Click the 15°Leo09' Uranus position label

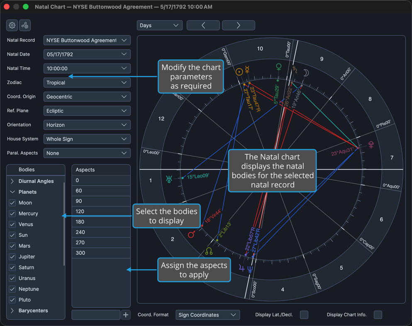coord(198,176)
